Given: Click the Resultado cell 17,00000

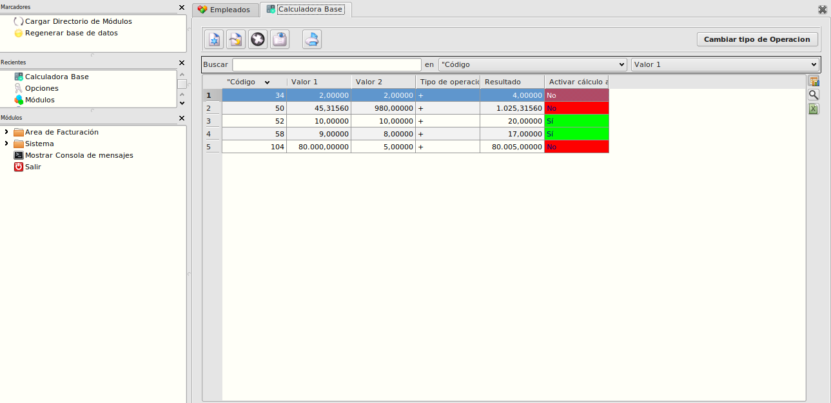Looking at the screenshot, I should pos(513,134).
